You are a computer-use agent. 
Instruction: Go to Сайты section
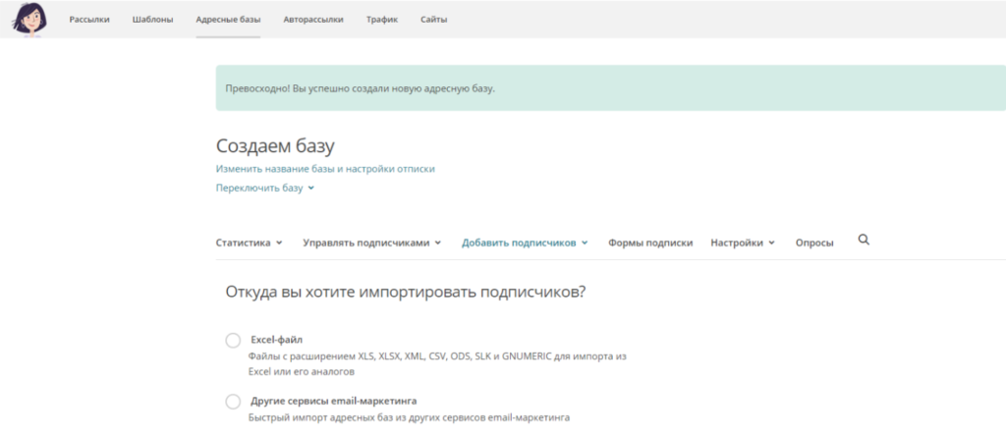[x=434, y=20]
